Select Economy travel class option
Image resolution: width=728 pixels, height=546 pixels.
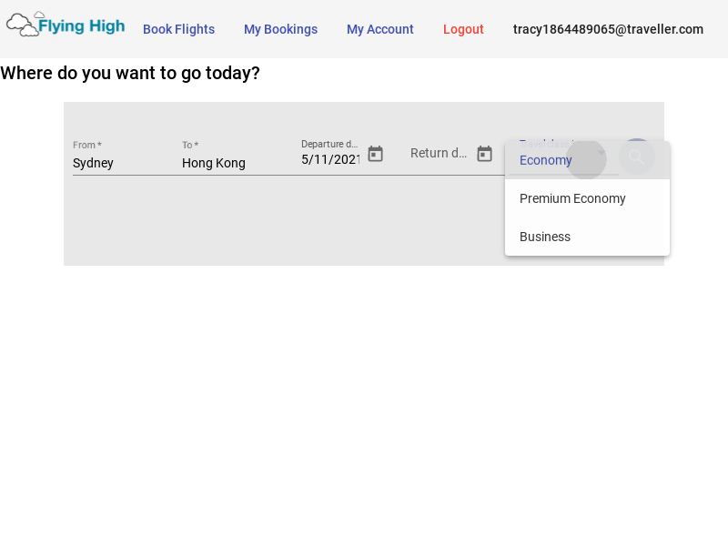pyautogui.click(x=587, y=160)
